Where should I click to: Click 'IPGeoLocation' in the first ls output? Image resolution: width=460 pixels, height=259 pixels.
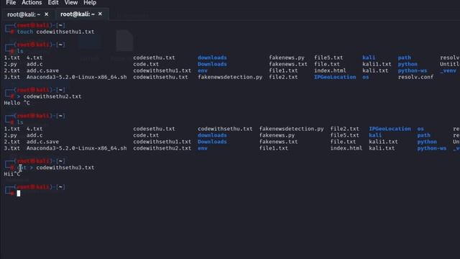(335, 77)
